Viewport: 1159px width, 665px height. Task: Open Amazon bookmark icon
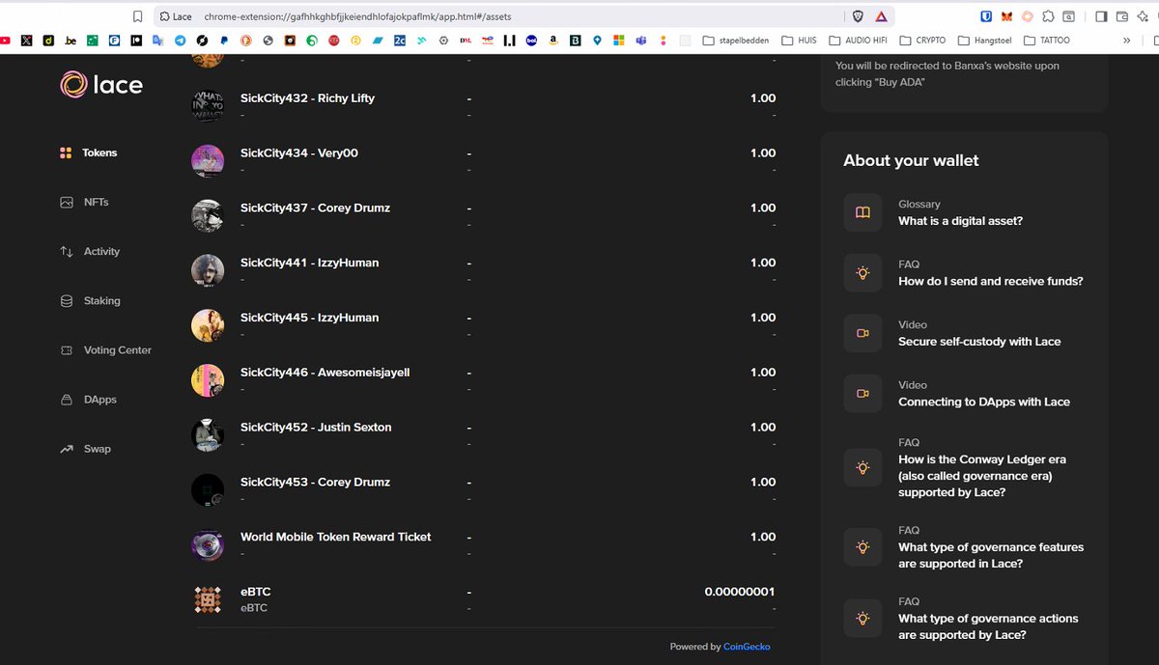pyautogui.click(x=552, y=41)
